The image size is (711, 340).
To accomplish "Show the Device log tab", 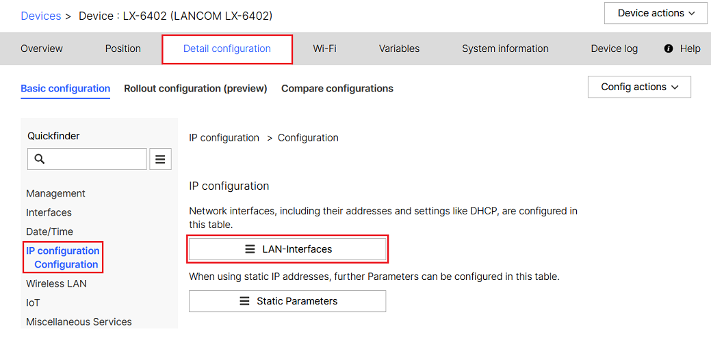I will click(x=614, y=48).
